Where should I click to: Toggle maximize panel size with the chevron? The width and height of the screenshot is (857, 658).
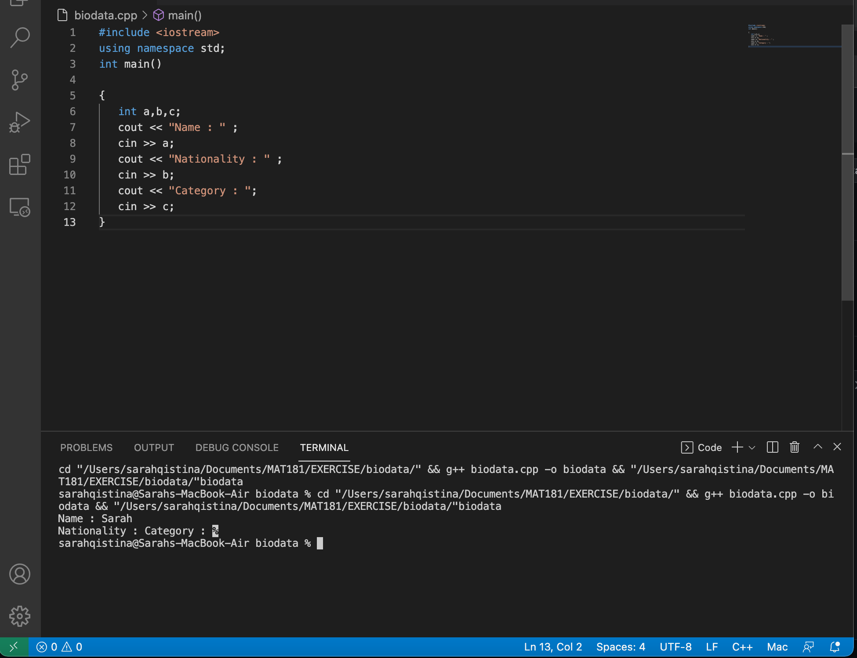tap(817, 447)
